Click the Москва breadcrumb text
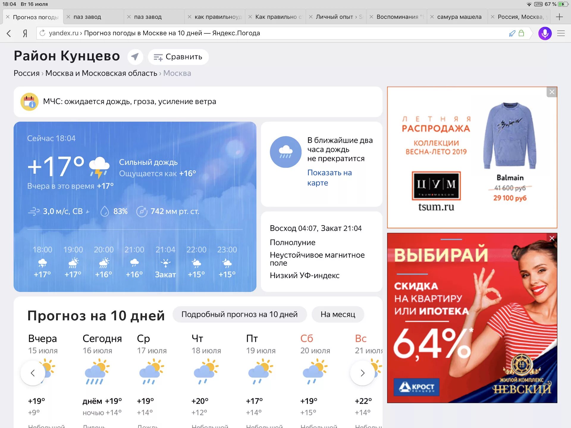 coord(177,73)
